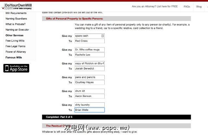
Task: Click the 'Dr. Who coffee mugs' field
Action: 90,50
